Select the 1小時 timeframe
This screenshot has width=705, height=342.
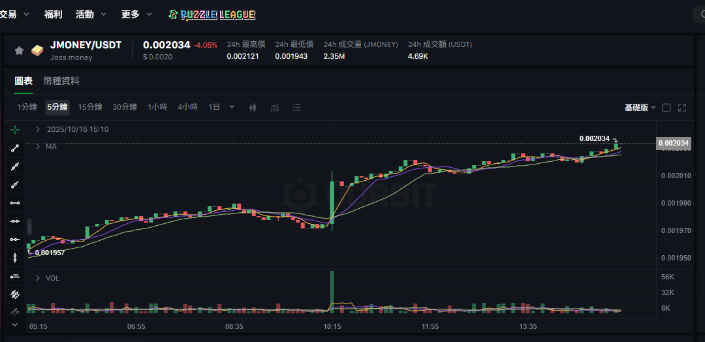[x=157, y=108]
